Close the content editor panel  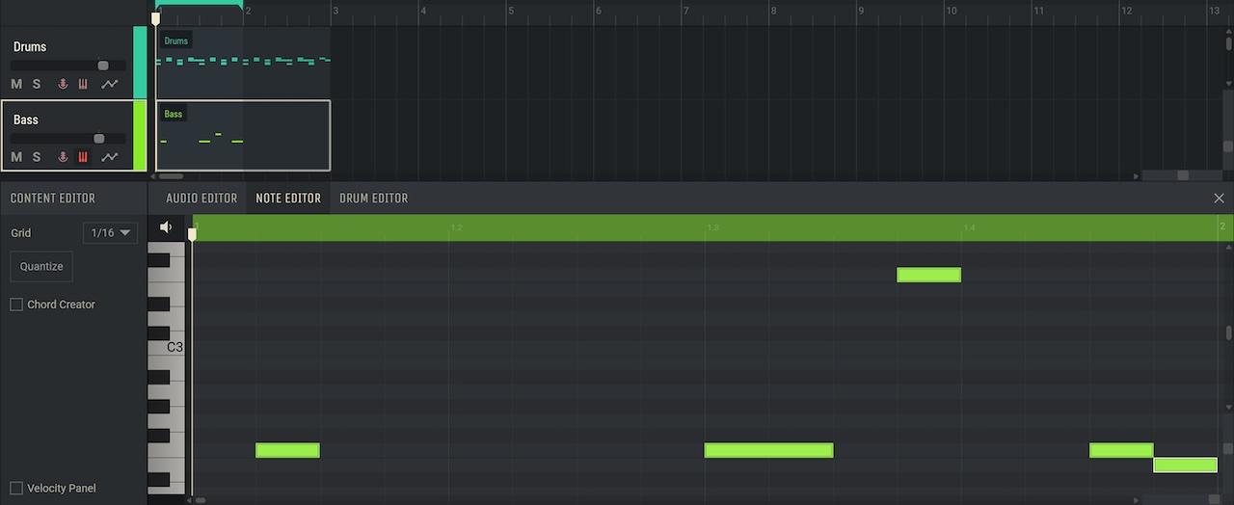coord(1219,199)
